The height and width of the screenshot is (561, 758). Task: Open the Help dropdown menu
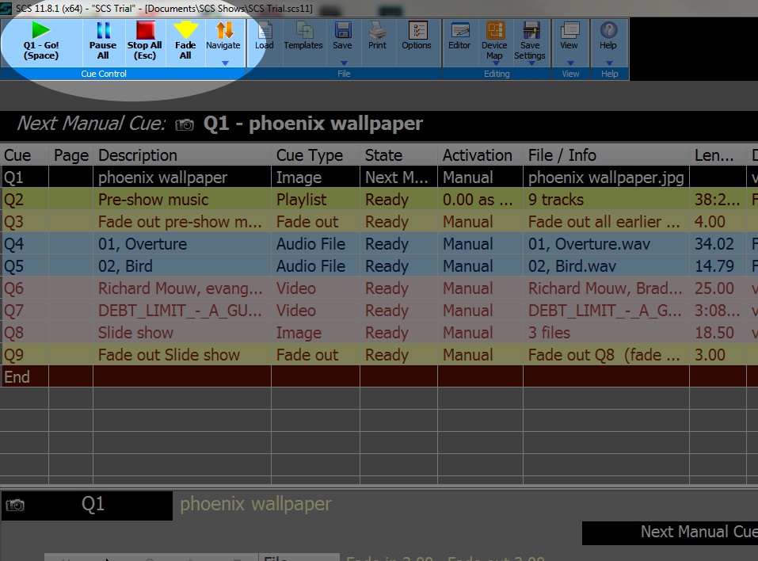(x=608, y=63)
